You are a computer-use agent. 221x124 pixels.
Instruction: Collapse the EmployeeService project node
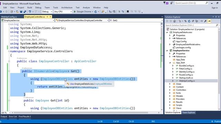167,51
